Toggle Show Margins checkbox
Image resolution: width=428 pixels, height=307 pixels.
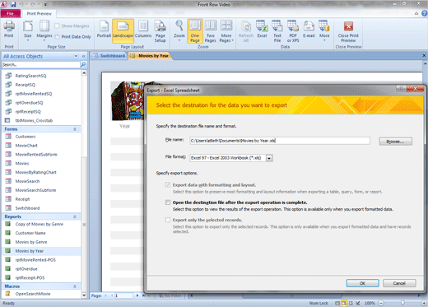(57, 26)
